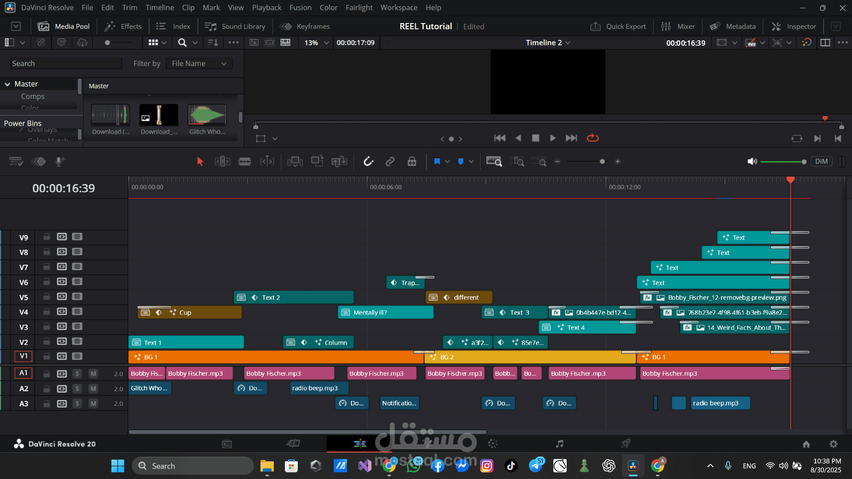Toggle the Position Lock padlock icon
This screenshot has width=852, height=479.
412,161
